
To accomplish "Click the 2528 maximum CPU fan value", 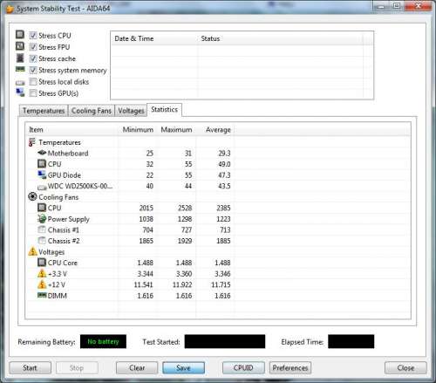I will [185, 208].
